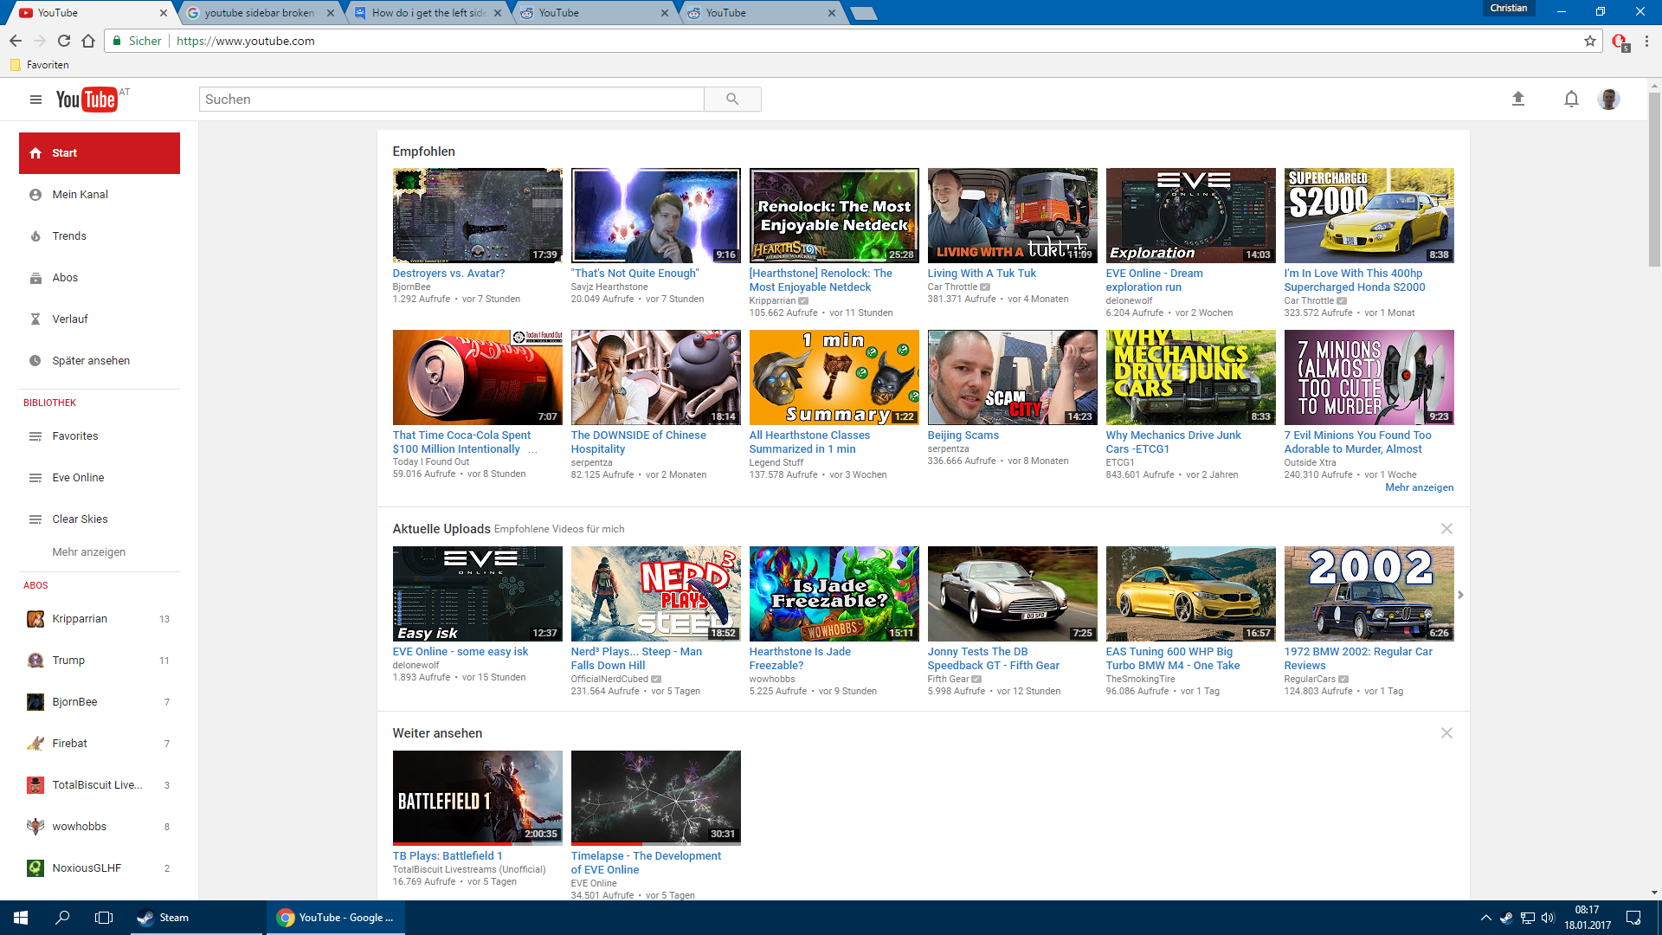The height and width of the screenshot is (935, 1662).
Task: Open the Chrome three-dot browser menu
Action: click(x=1647, y=41)
